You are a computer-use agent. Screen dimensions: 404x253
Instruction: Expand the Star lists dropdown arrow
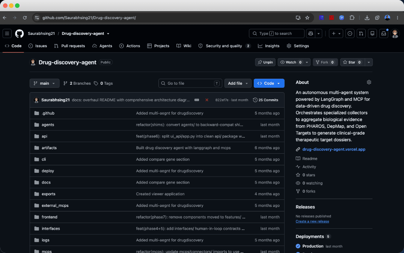point(369,62)
